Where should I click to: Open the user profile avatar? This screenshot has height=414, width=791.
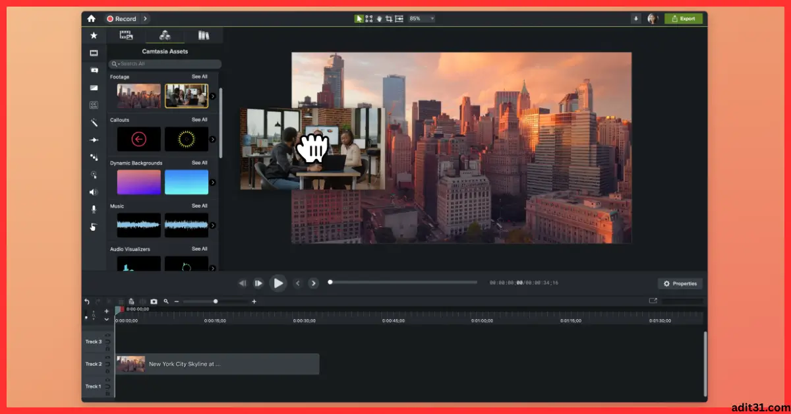(653, 18)
